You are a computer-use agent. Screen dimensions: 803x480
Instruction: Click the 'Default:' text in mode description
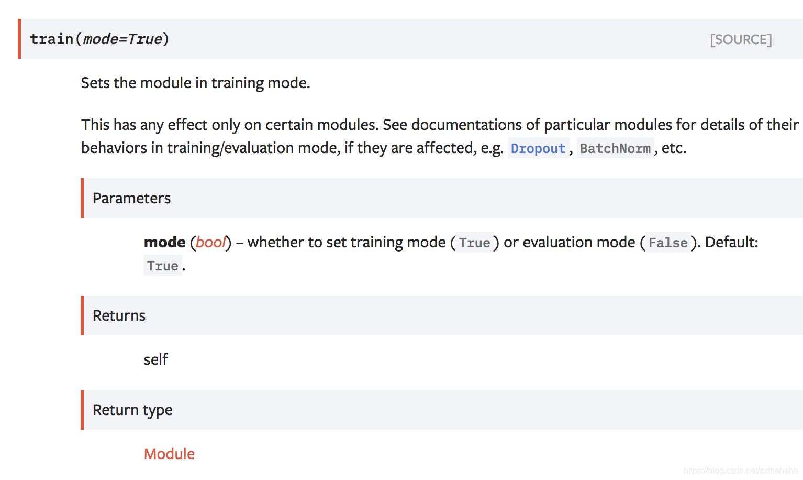pyautogui.click(x=731, y=242)
